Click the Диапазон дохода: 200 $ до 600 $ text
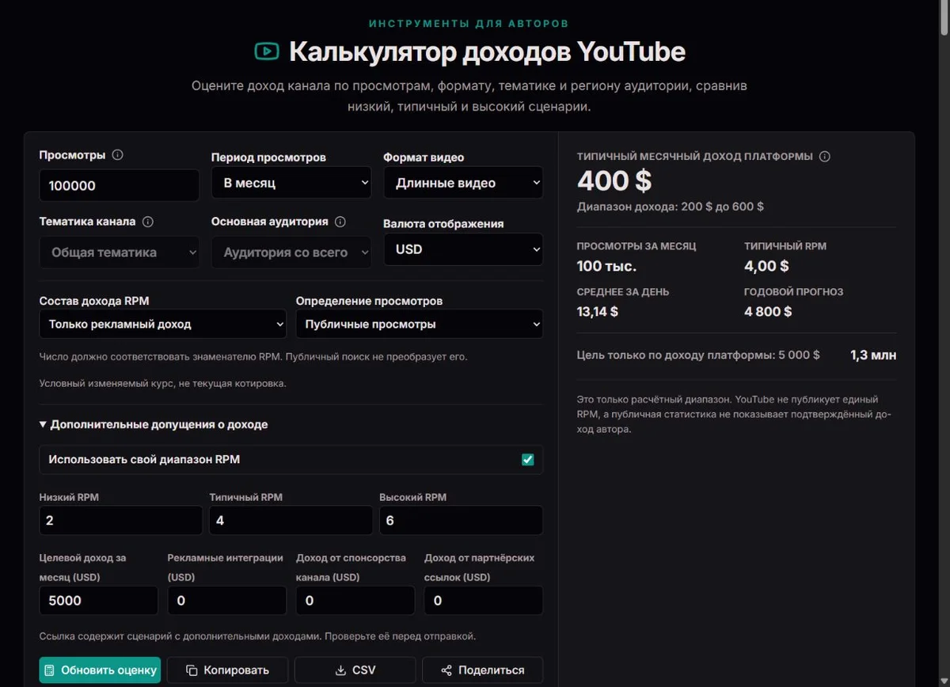The width and height of the screenshot is (950, 687). (671, 207)
